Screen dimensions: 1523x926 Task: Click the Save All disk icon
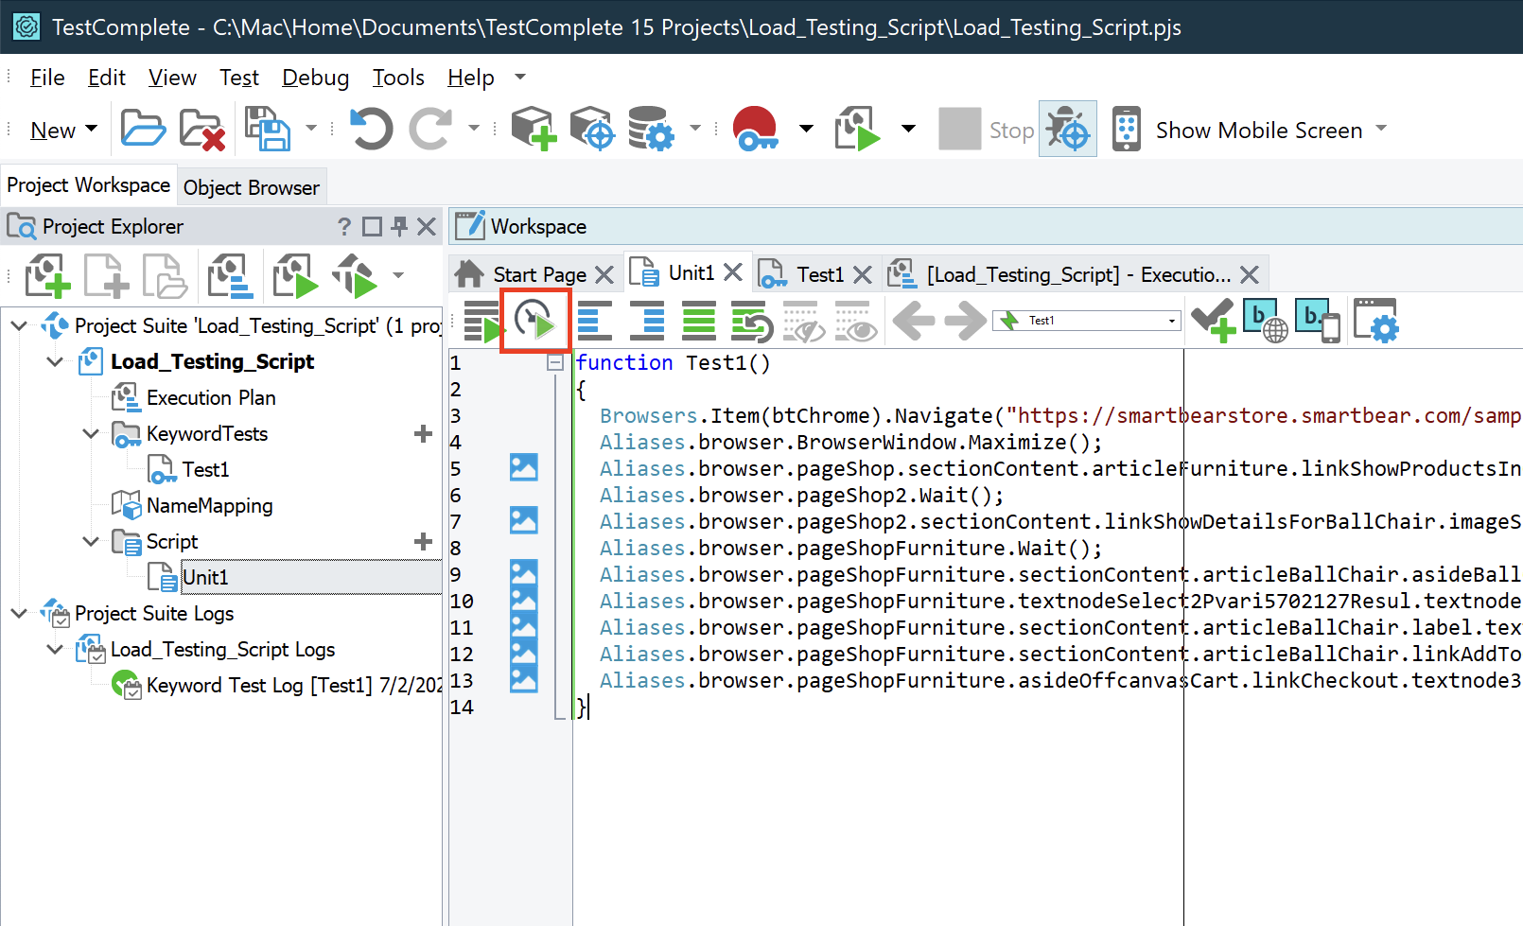coord(268,129)
